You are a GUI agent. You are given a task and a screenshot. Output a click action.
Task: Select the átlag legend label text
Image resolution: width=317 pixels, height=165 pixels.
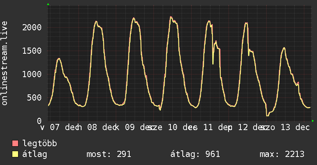(35, 154)
